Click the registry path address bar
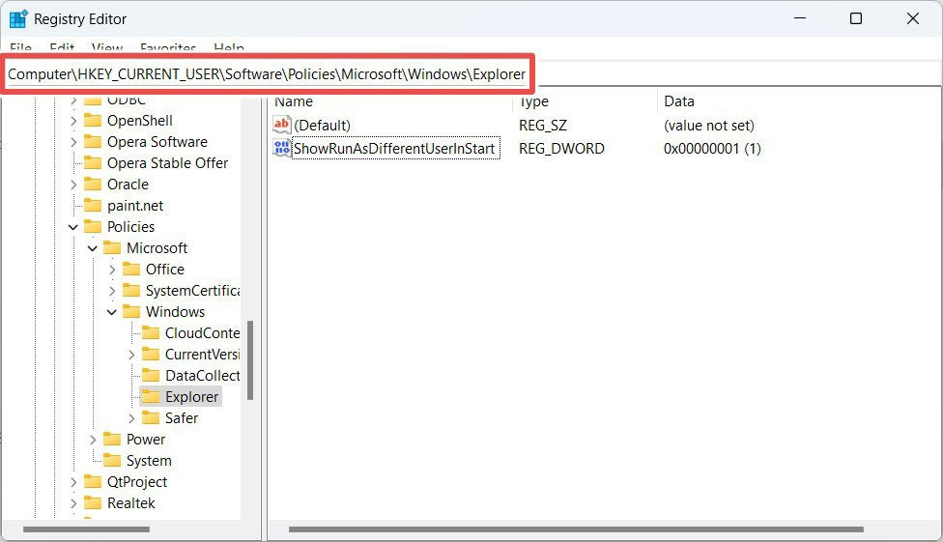This screenshot has width=943, height=542. point(267,74)
